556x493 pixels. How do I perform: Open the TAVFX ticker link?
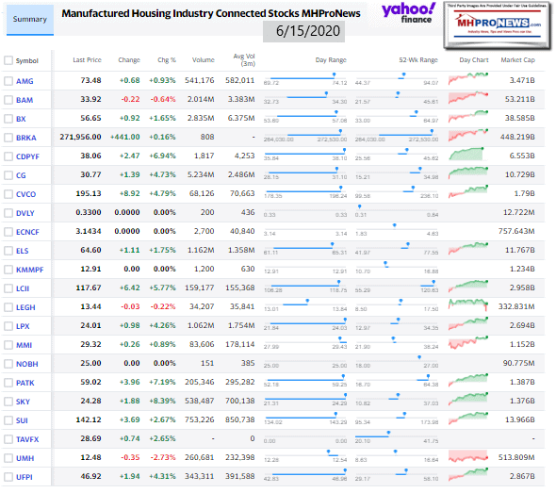[x=27, y=439]
